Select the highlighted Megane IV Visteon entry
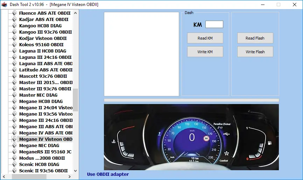Image resolution: width=303 pixels, height=180 pixels. coord(46,139)
